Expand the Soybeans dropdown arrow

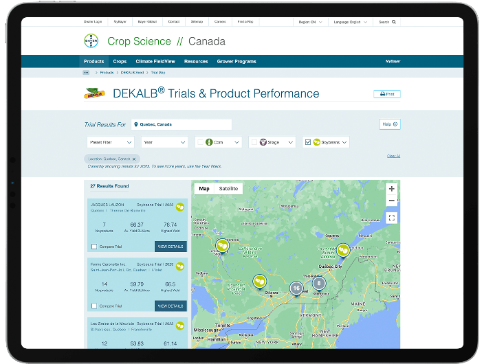point(344,142)
